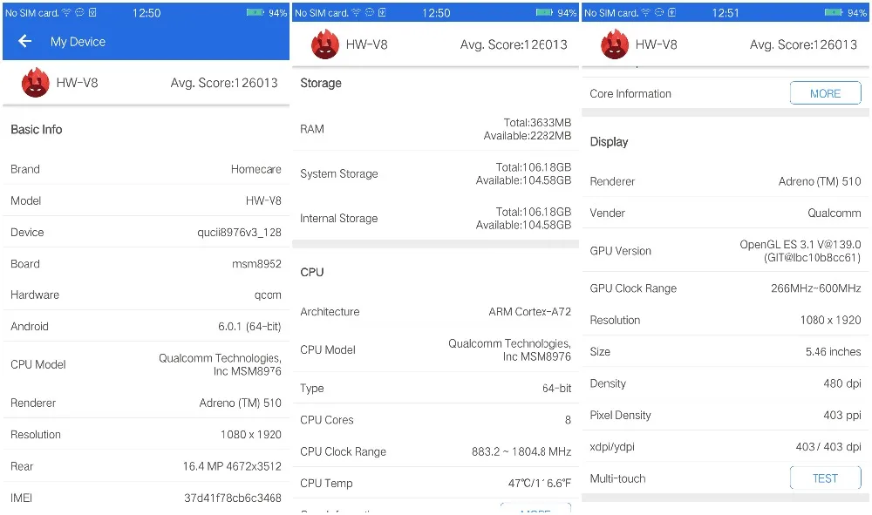Start the Multi-touch TEST button
Screen dimensions: 872x515
[825, 478]
